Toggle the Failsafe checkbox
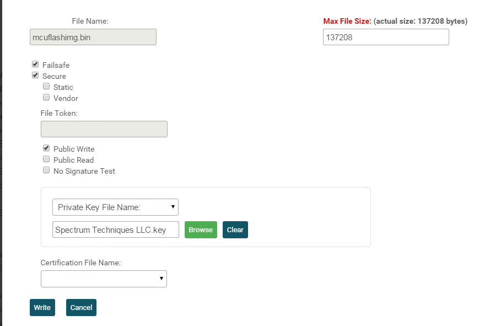 [35, 65]
